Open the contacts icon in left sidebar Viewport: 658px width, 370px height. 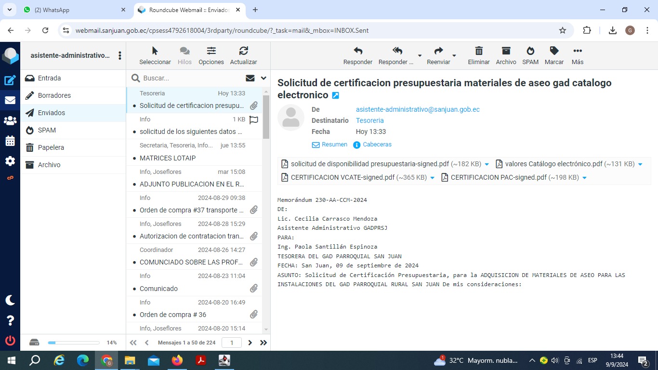(10, 121)
